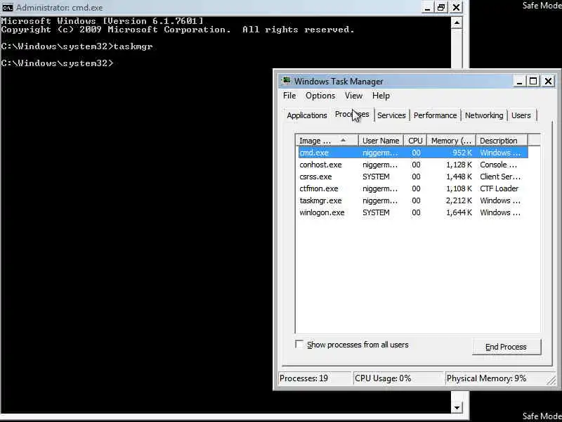The image size is (562, 422).
Task: Maximize the Windows Task Manager window
Action: 533,82
